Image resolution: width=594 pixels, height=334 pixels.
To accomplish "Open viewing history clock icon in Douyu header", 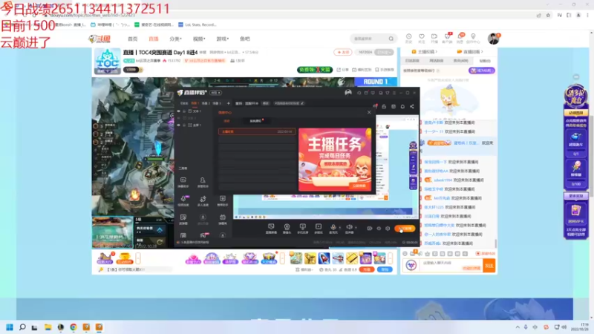I will pyautogui.click(x=409, y=36).
